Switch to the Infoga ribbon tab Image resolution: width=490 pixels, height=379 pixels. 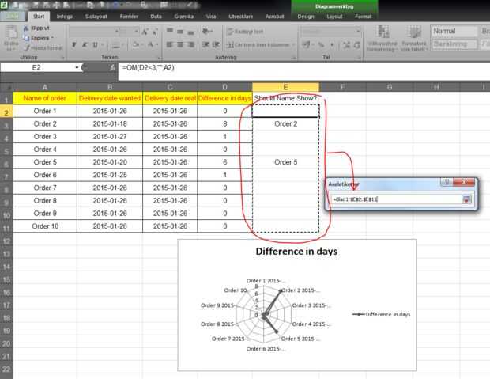[65, 17]
